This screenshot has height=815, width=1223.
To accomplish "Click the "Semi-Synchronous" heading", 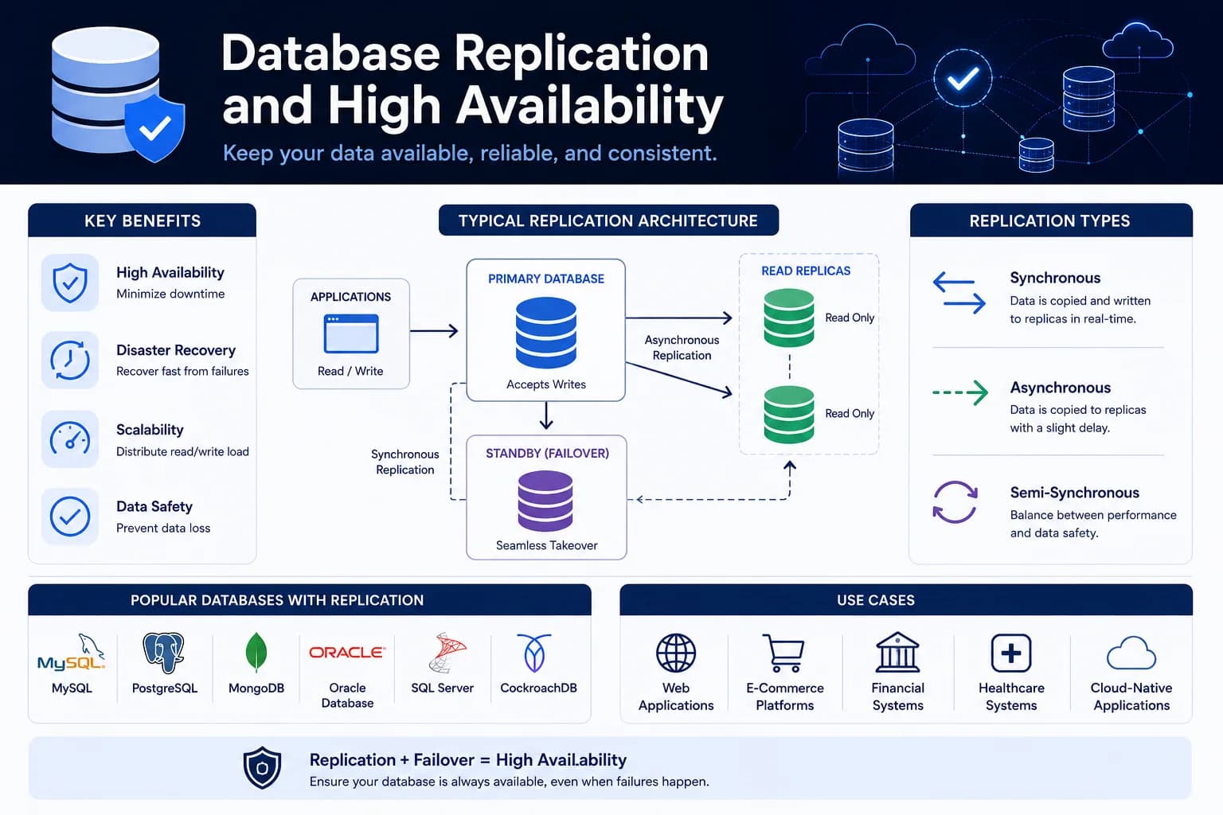I will point(1074,493).
